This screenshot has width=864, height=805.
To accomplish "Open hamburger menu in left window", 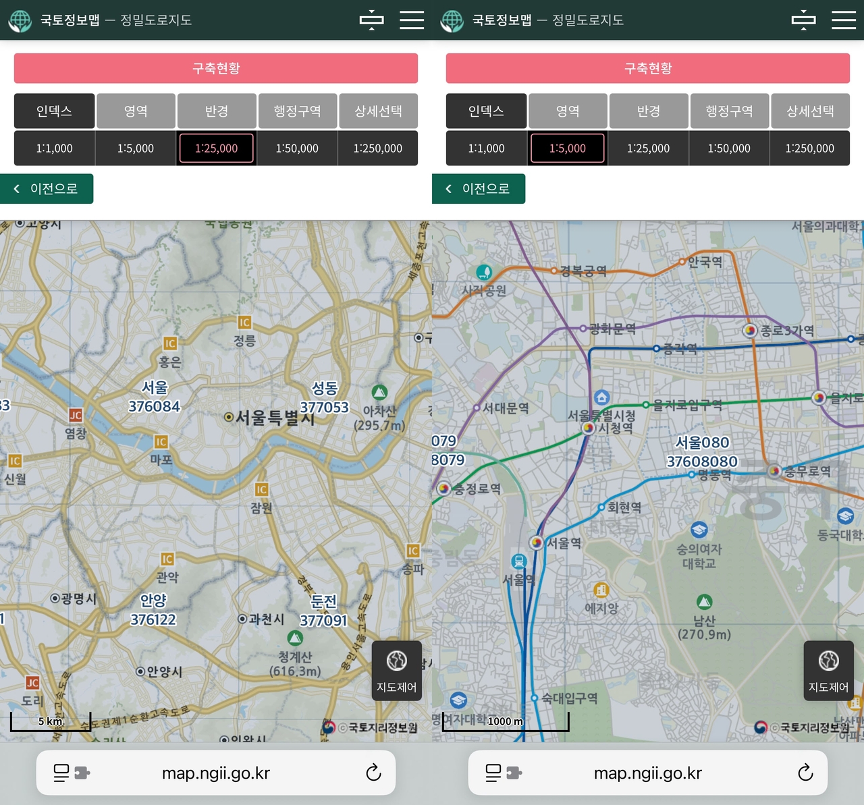I will click(x=412, y=20).
